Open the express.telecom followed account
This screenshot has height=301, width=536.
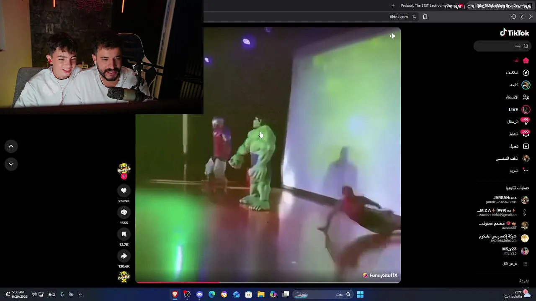coord(504,238)
